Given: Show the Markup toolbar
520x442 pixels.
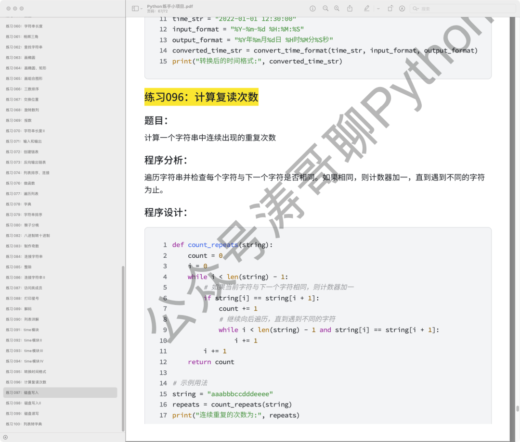Looking at the screenshot, I should 402,9.
